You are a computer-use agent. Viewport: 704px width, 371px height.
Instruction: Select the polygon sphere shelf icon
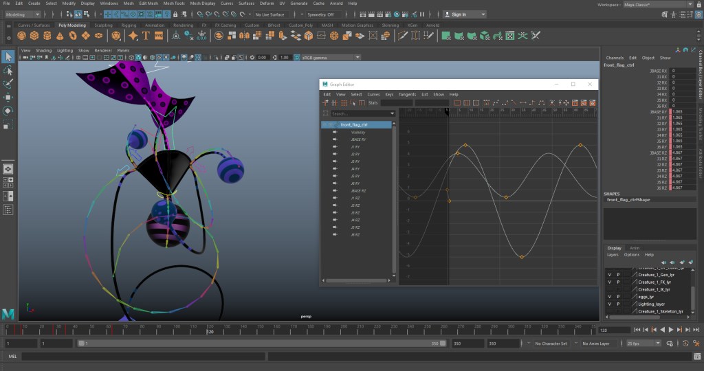pos(20,35)
